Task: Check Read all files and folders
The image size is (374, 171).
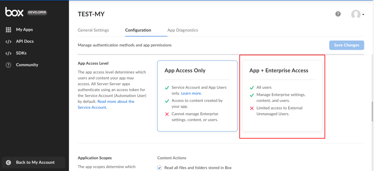Action: click(x=160, y=168)
